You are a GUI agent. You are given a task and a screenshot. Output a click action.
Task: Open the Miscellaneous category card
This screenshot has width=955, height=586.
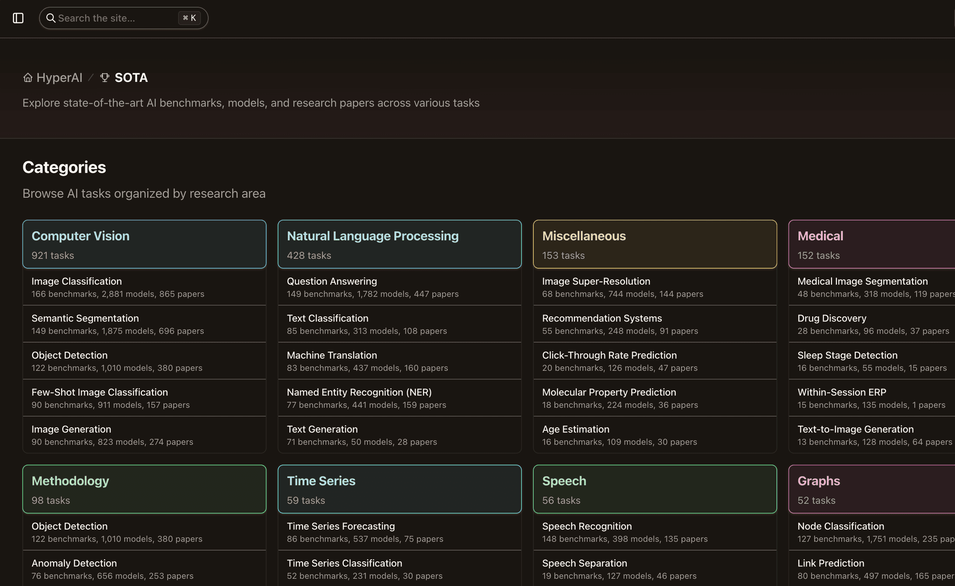pyautogui.click(x=655, y=244)
